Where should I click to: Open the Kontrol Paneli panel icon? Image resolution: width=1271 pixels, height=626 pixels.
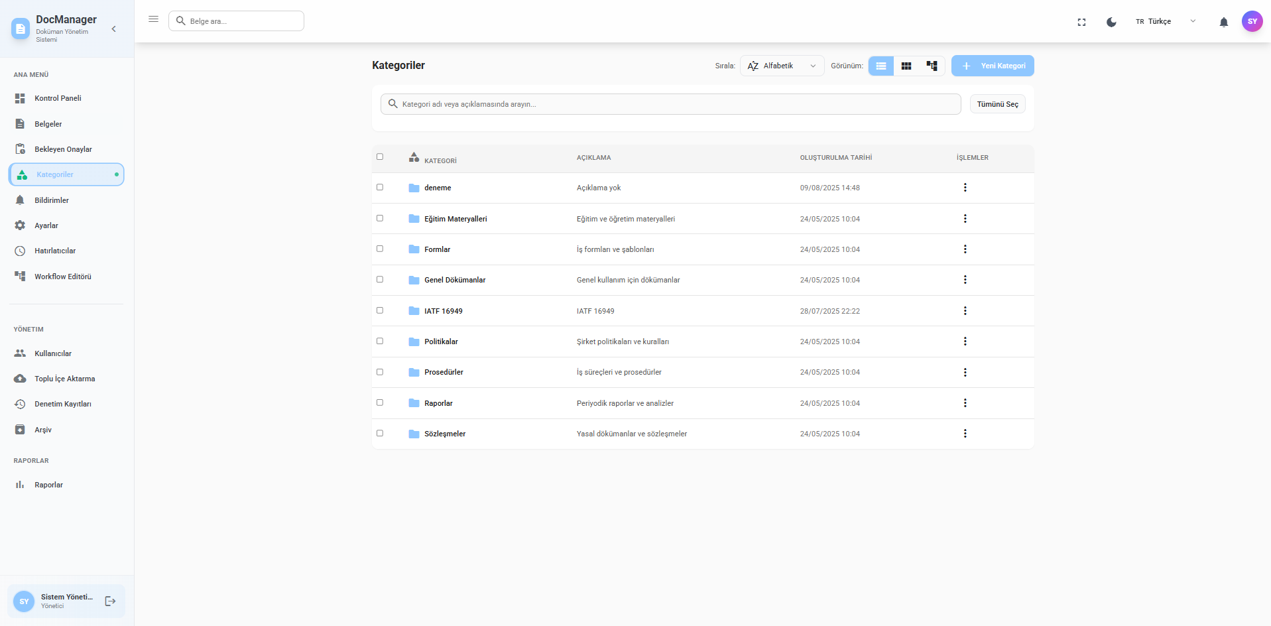[21, 98]
